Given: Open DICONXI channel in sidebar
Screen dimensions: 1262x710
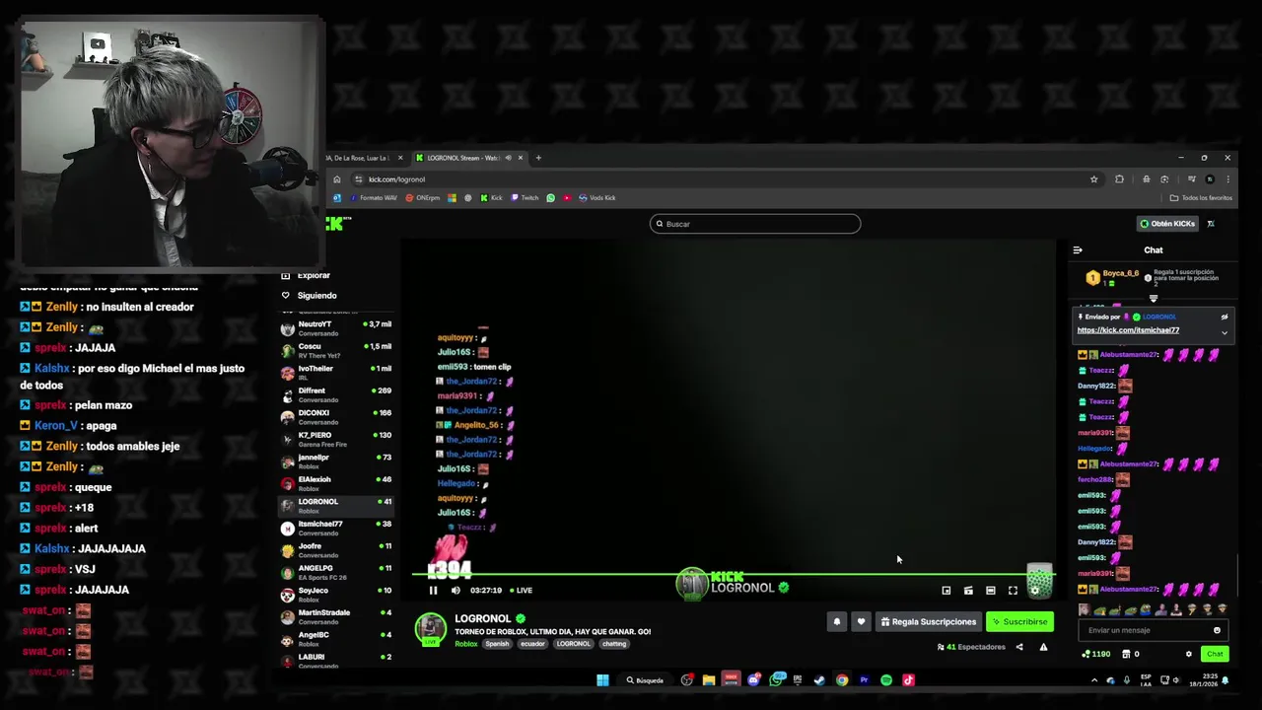Looking at the screenshot, I should point(336,417).
